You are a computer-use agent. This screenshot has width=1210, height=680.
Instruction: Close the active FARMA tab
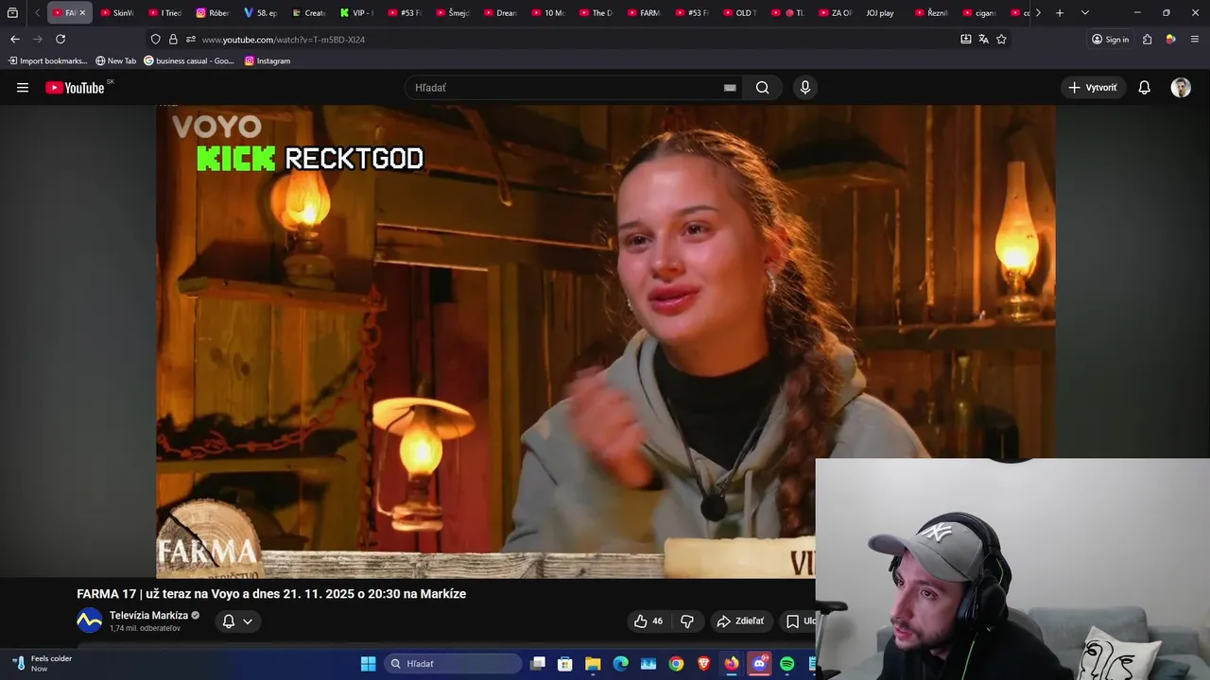point(82,13)
